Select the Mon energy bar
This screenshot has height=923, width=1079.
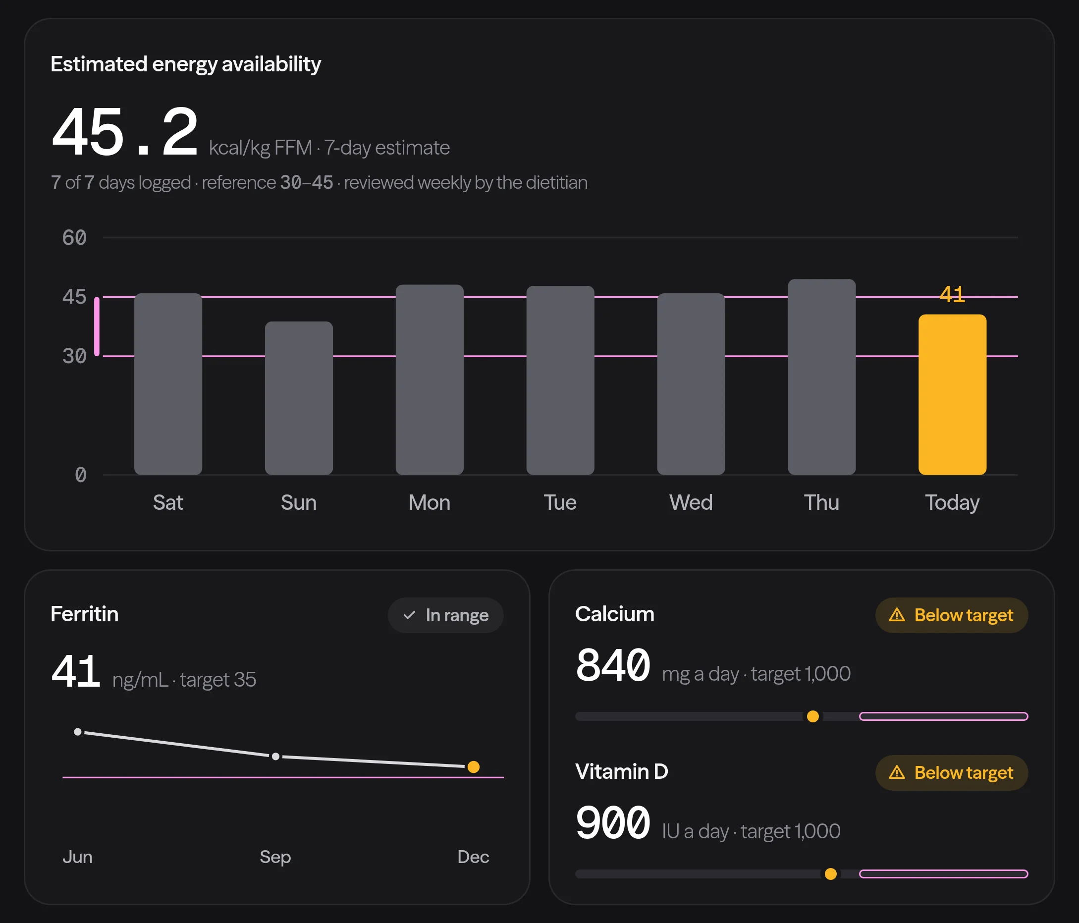tap(430, 379)
